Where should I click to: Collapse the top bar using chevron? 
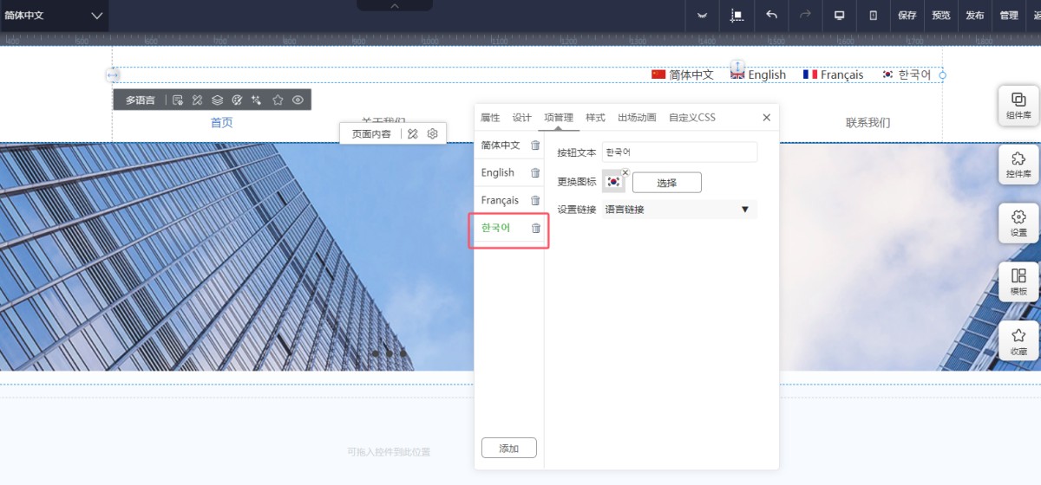click(395, 5)
